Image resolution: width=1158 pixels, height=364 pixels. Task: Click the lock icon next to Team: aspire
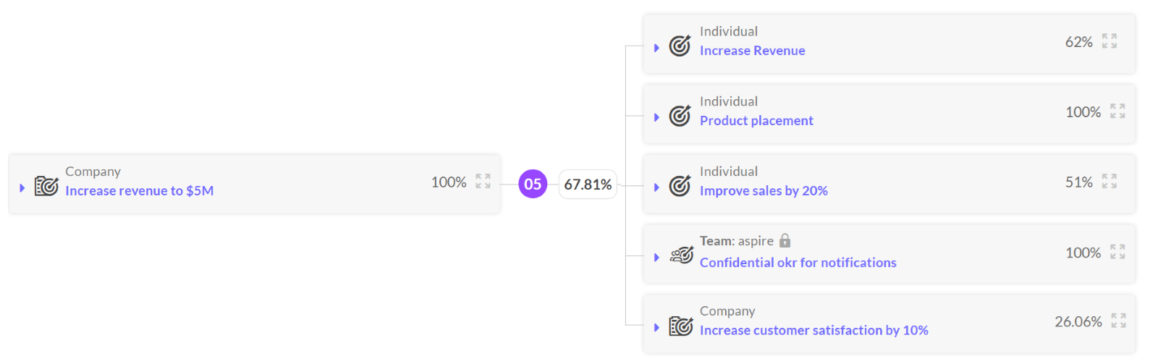click(785, 240)
